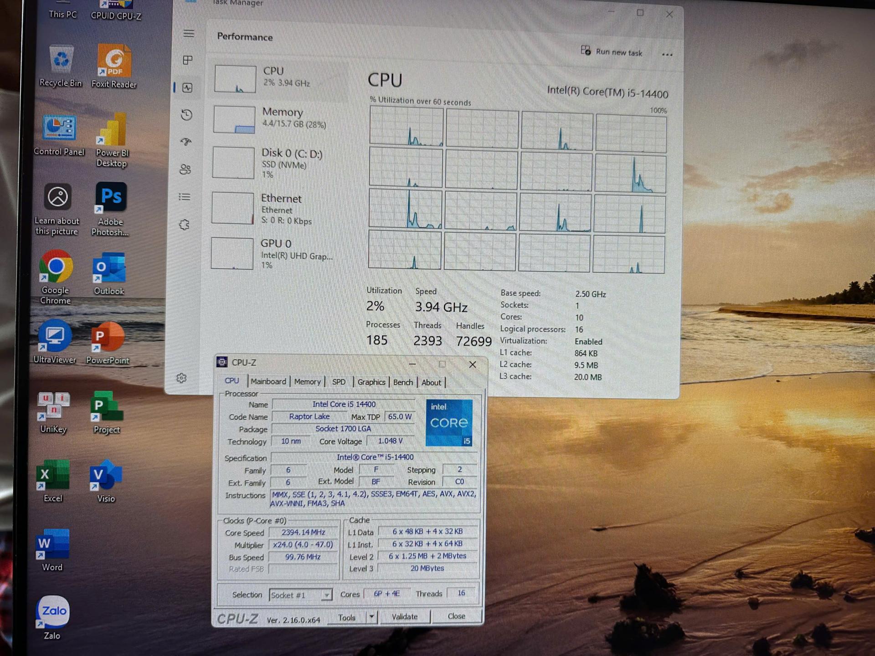Open the Users view in Task Manager

click(185, 169)
